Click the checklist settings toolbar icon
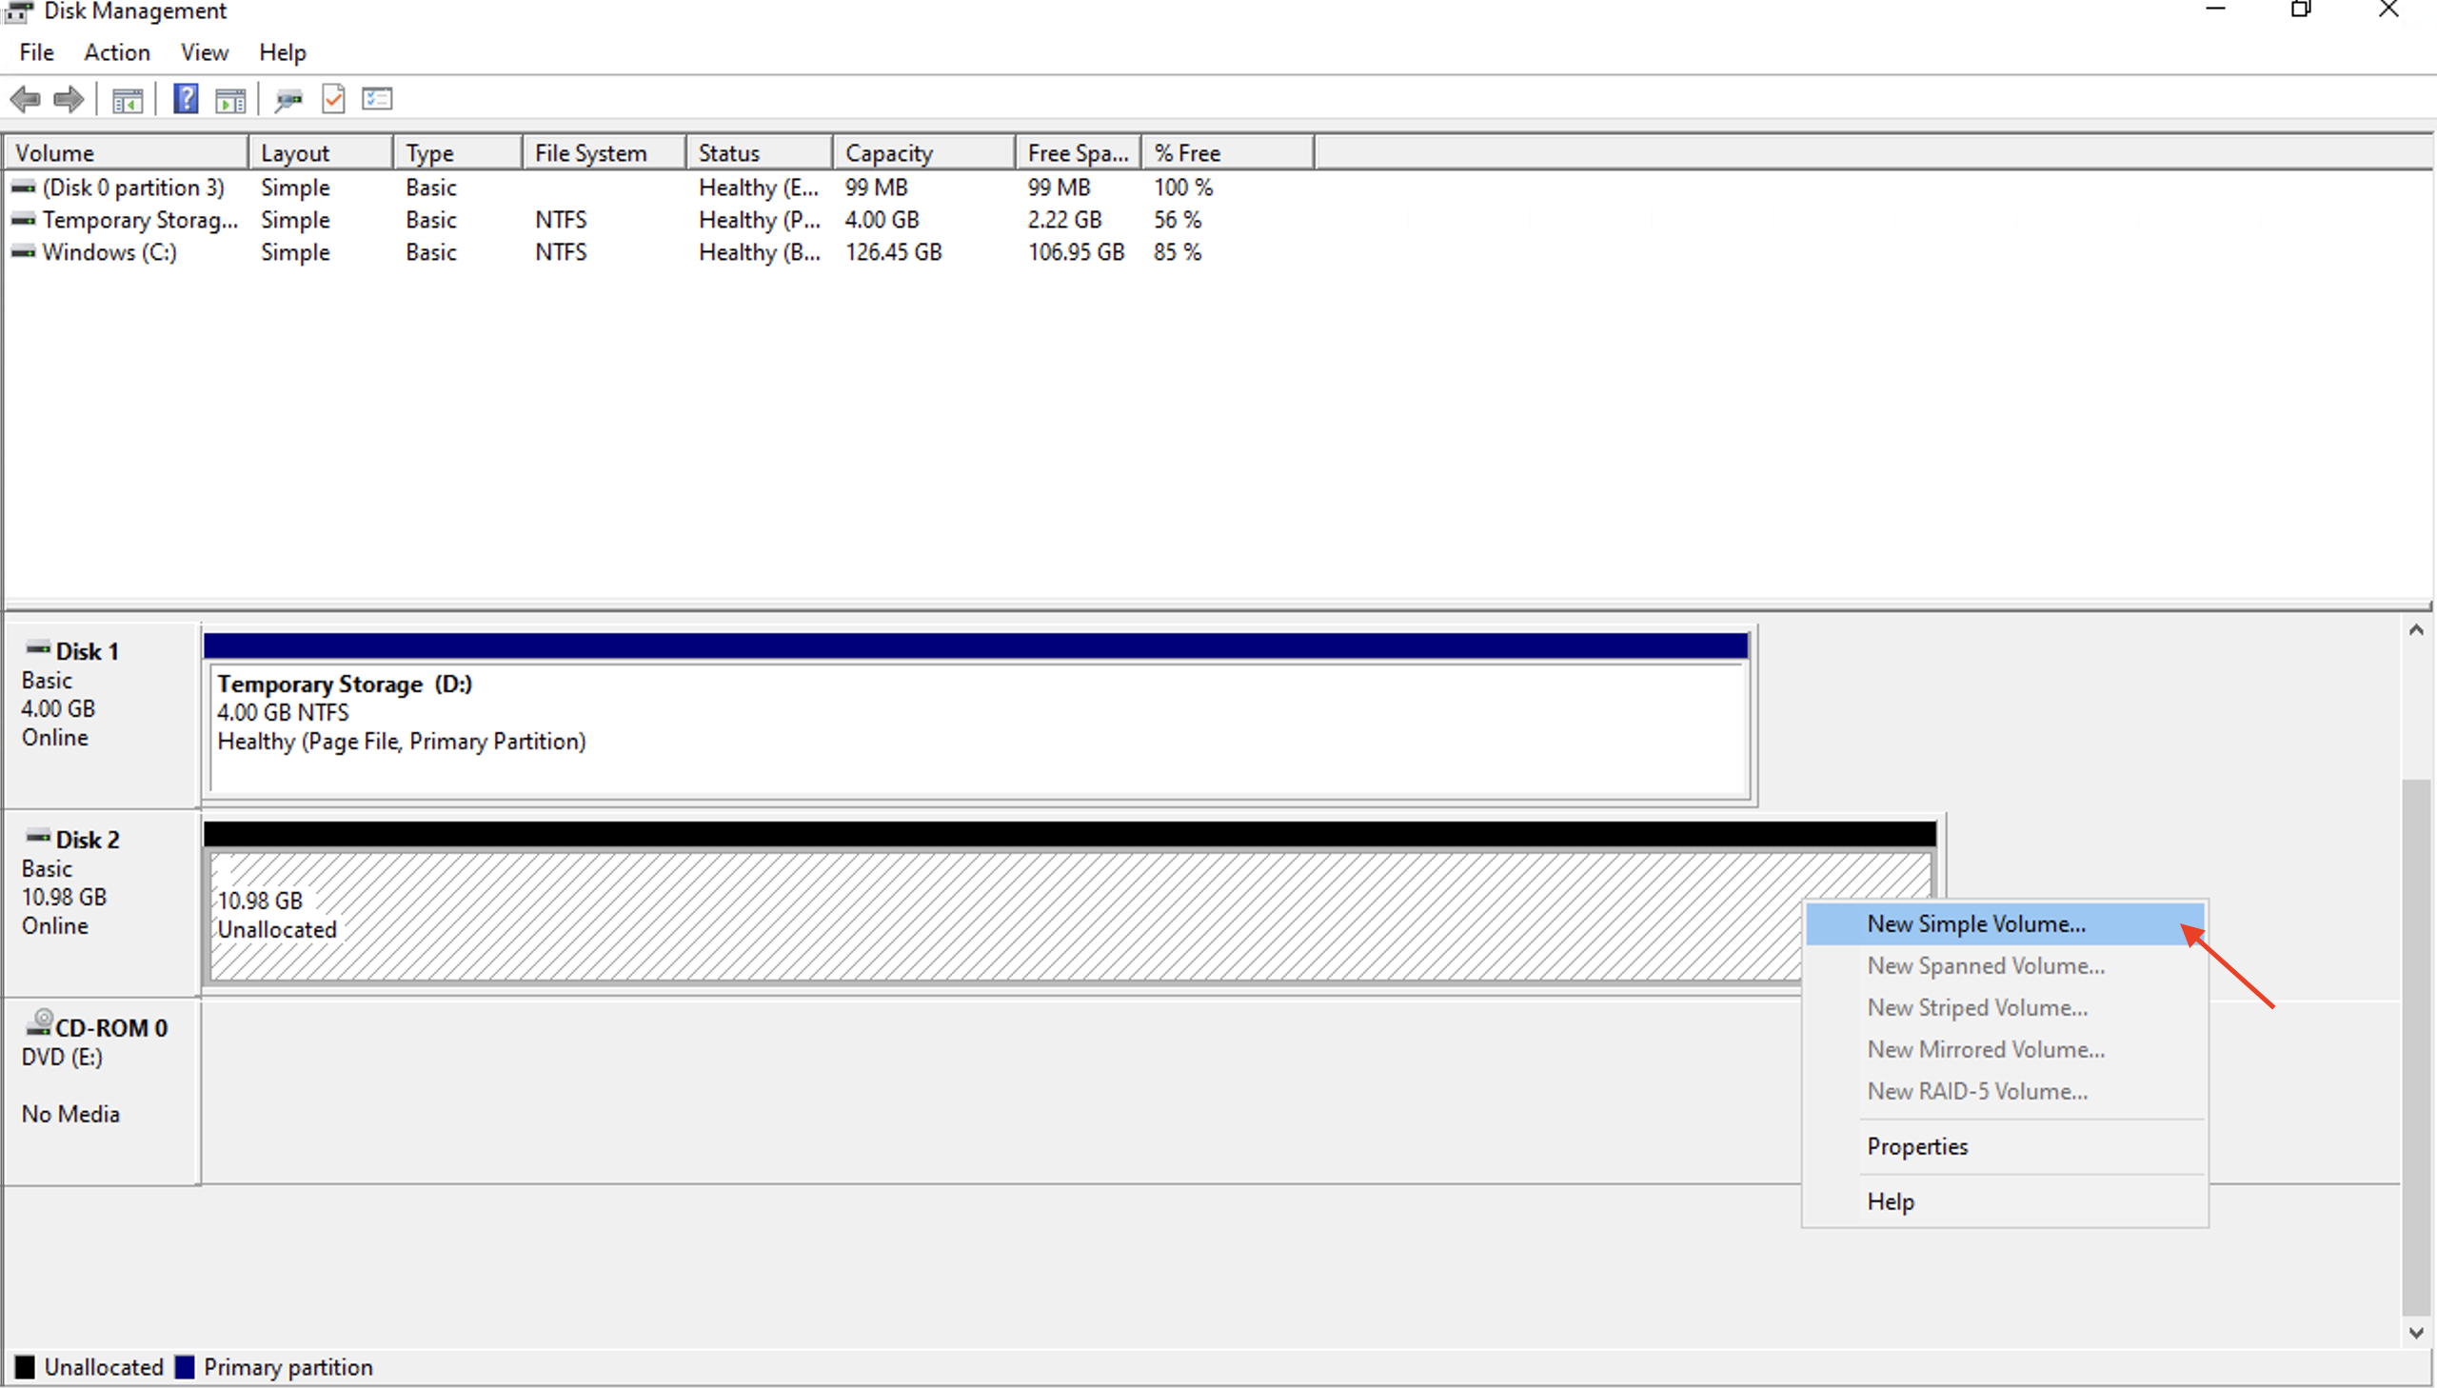The image size is (2437, 1388). pos(377,99)
